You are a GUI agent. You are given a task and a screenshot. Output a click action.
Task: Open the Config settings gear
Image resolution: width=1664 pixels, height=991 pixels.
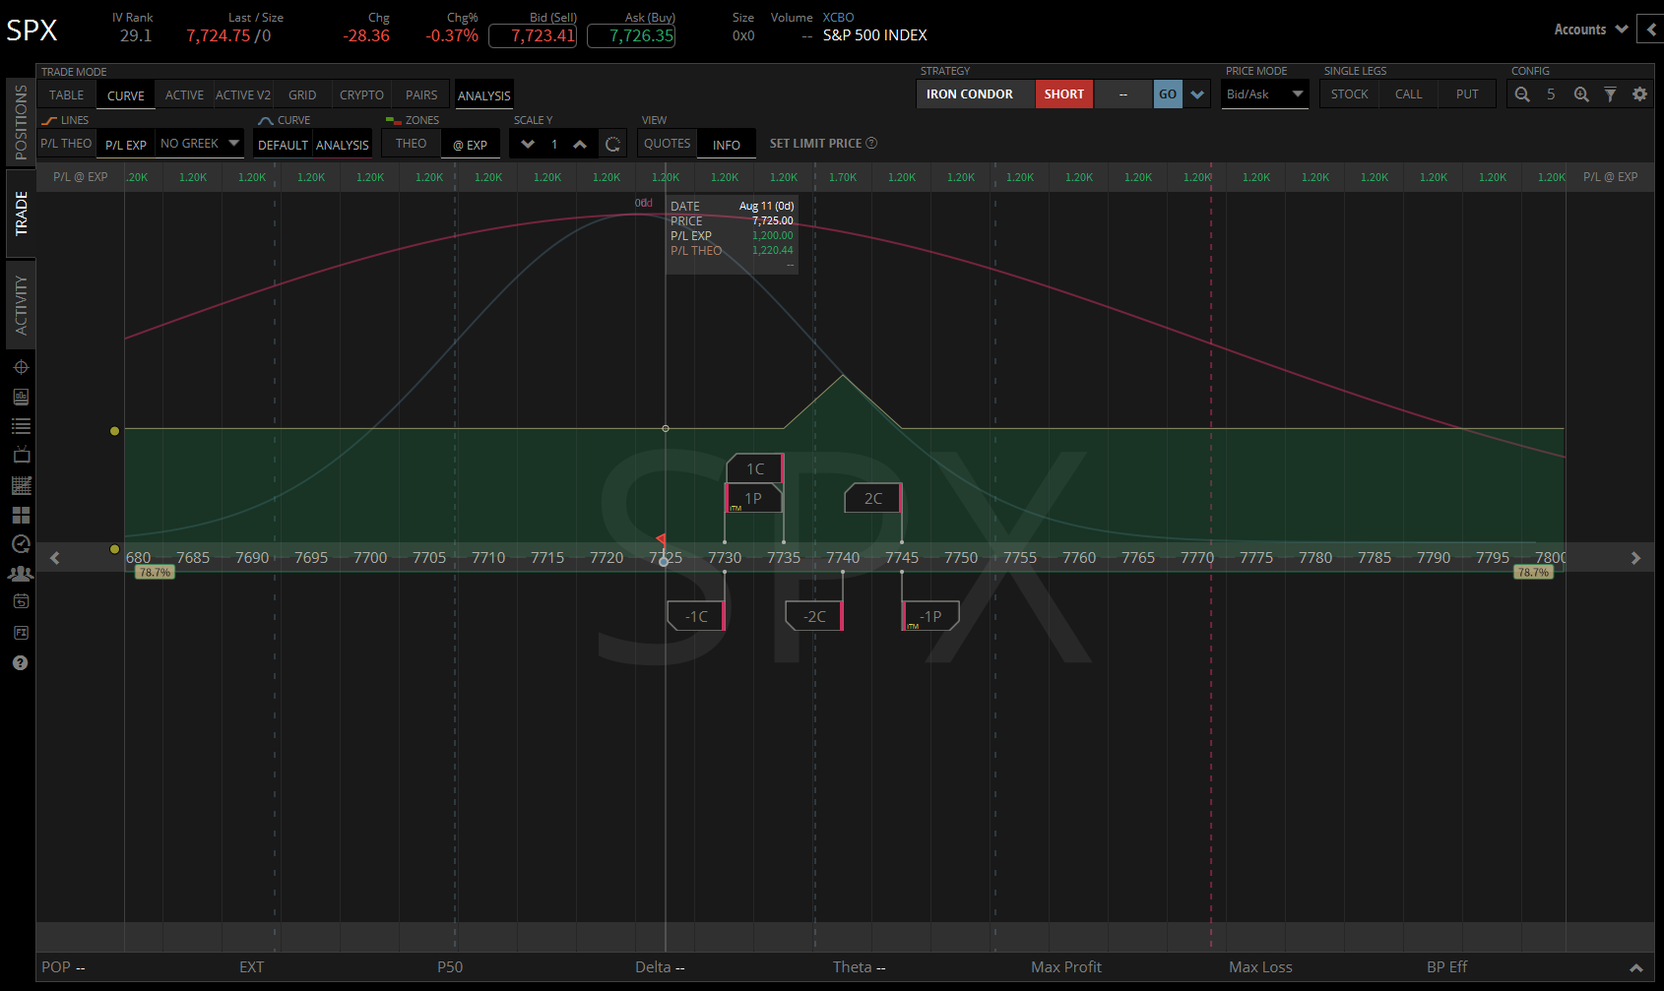(x=1639, y=94)
